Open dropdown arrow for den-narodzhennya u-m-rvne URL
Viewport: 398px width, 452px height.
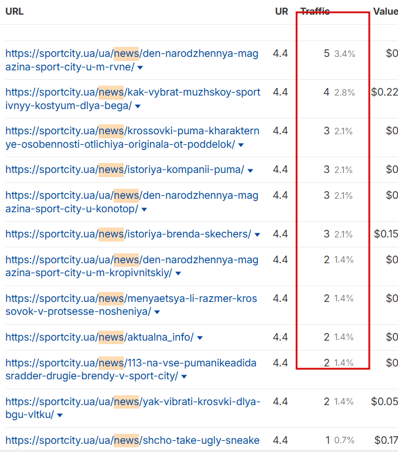140,68
